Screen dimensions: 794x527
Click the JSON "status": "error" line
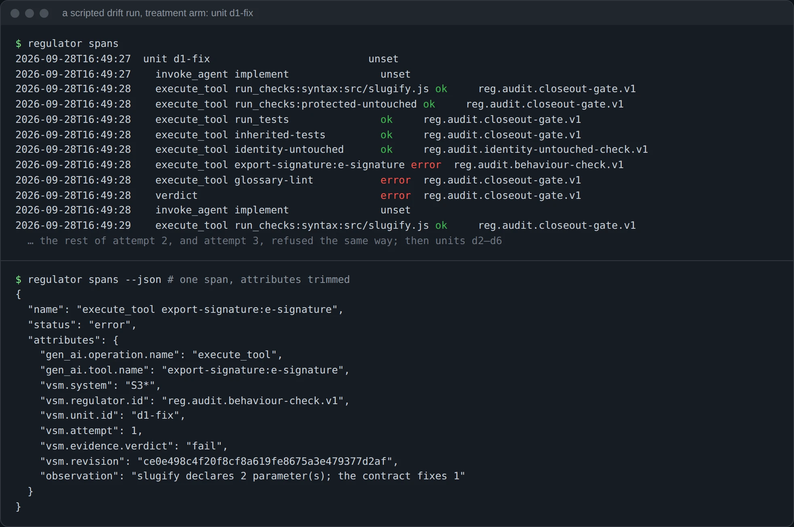[x=82, y=325]
